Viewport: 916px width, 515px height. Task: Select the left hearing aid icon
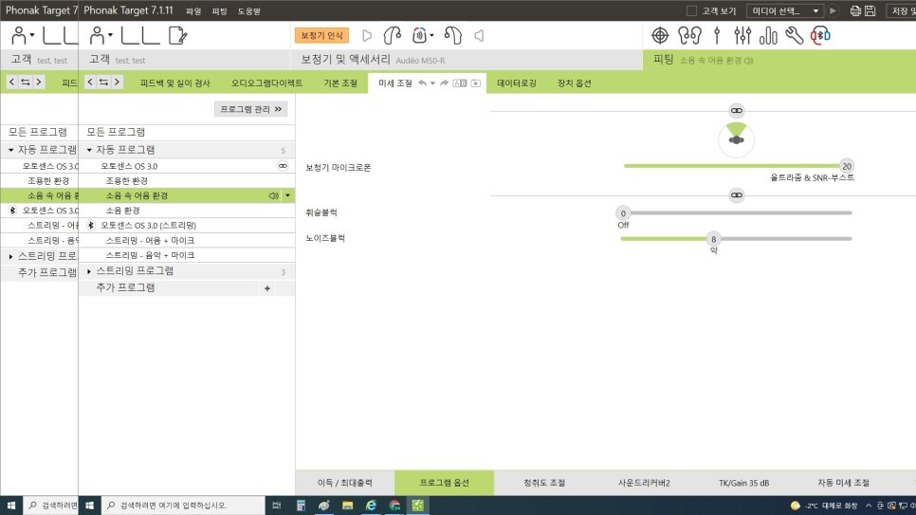click(x=392, y=36)
